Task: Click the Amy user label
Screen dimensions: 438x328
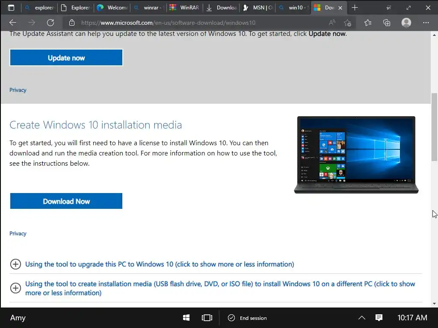Action: 18,318
